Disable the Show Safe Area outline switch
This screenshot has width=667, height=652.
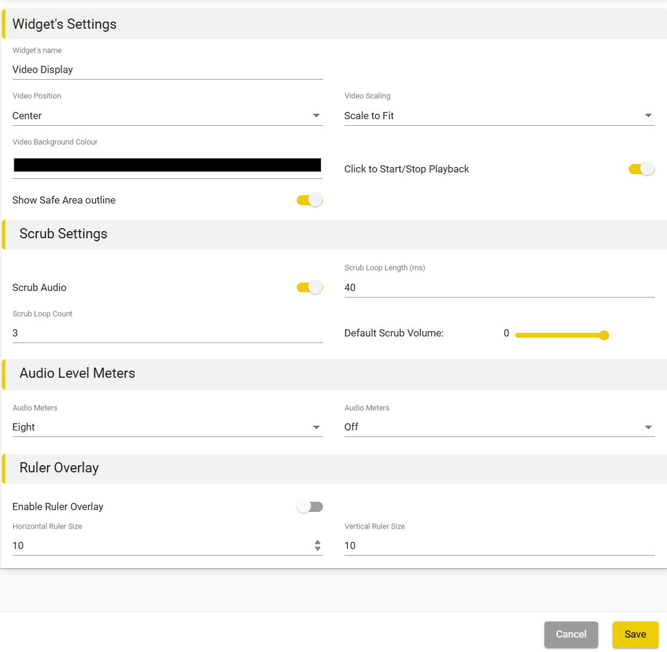[310, 200]
